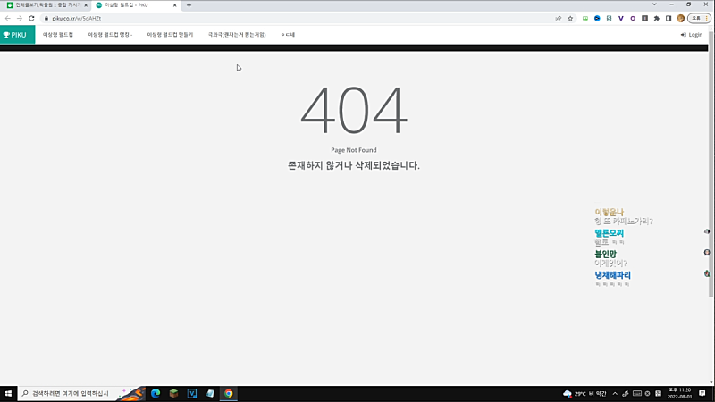Open the purple O extension
Screen dimensions: 715x402
tap(633, 18)
